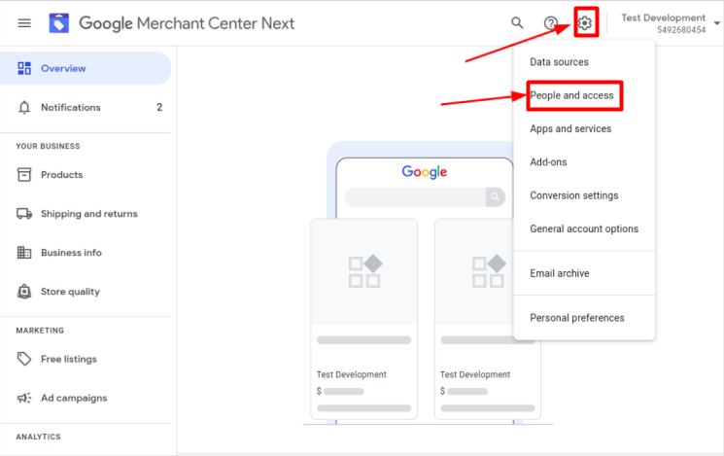This screenshot has height=456, width=724.
Task: Click the YOUR BUSINESS section heading
Action: pyautogui.click(x=48, y=146)
